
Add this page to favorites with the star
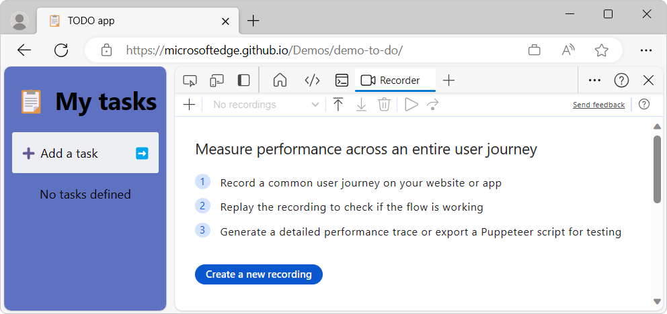coord(601,50)
